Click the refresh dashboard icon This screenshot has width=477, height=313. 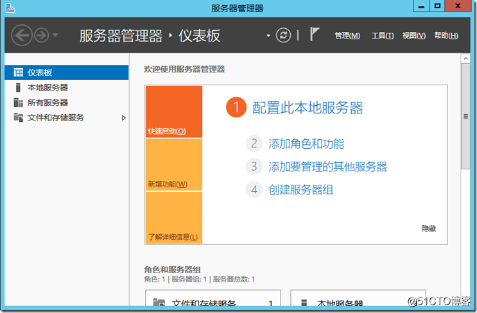pyautogui.click(x=283, y=35)
